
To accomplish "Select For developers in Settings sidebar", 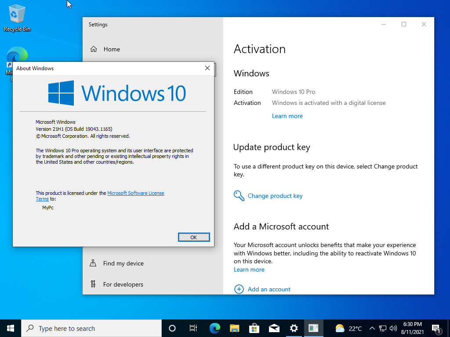I will point(123,284).
